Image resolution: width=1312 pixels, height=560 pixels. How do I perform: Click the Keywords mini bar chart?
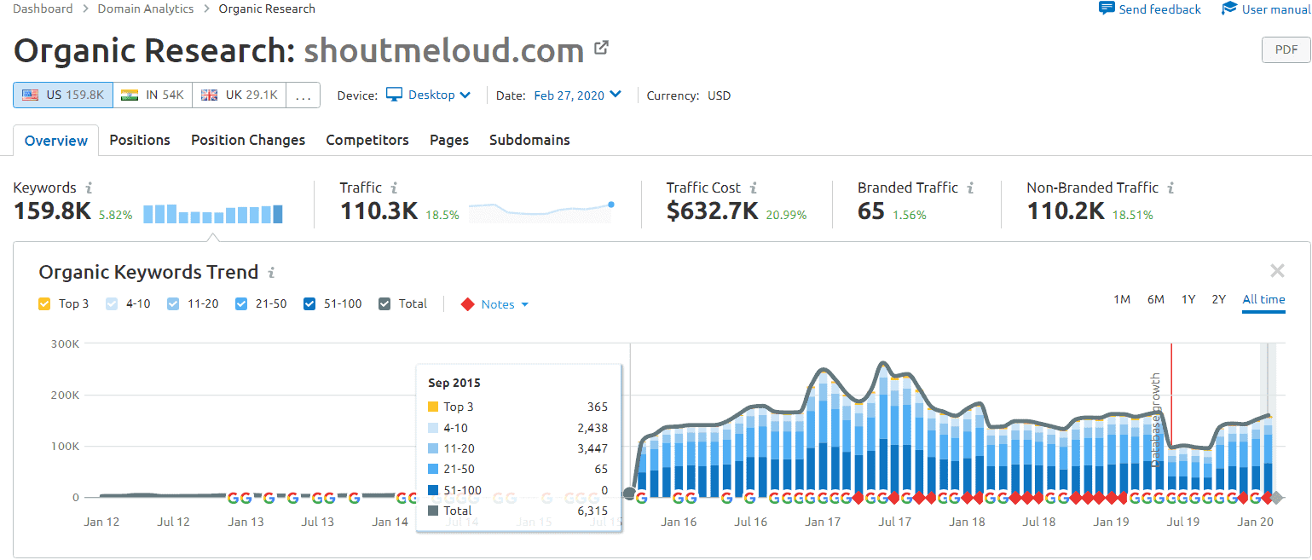point(213,214)
